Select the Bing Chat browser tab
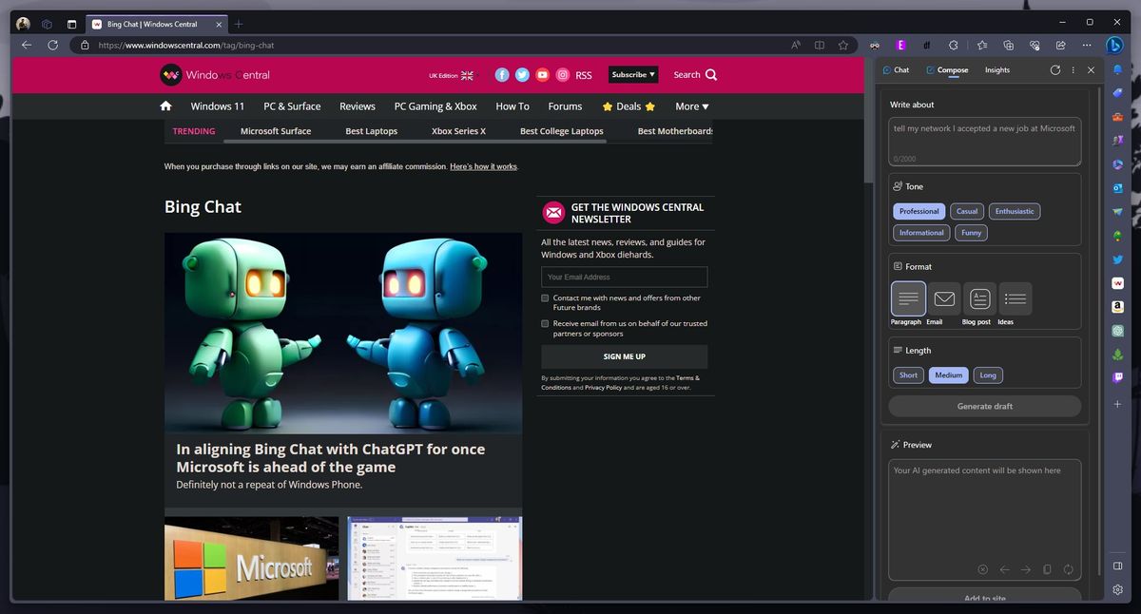 (157, 24)
